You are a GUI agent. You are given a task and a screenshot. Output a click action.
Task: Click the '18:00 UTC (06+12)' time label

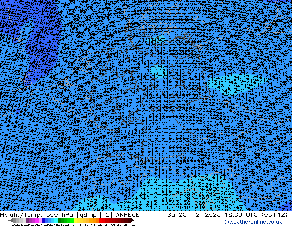(256, 214)
